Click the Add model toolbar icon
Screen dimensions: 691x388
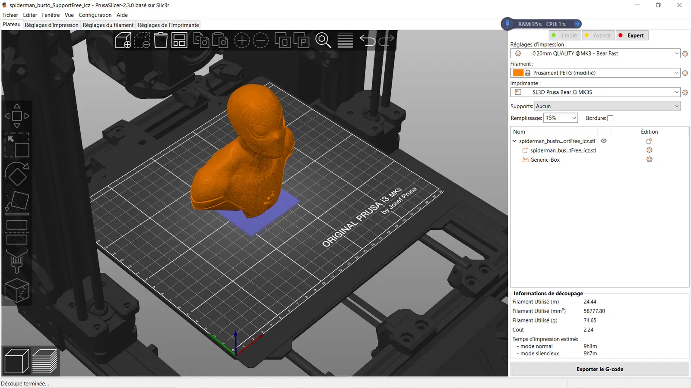click(x=124, y=40)
